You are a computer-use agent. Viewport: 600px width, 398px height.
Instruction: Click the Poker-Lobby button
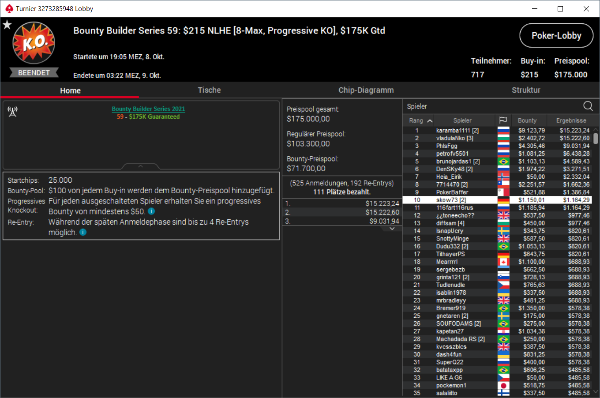pyautogui.click(x=556, y=35)
